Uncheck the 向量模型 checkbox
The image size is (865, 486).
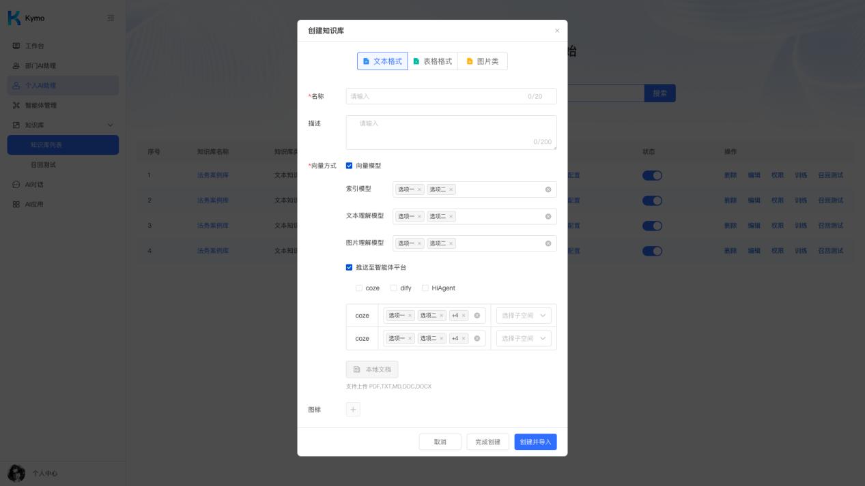click(349, 166)
